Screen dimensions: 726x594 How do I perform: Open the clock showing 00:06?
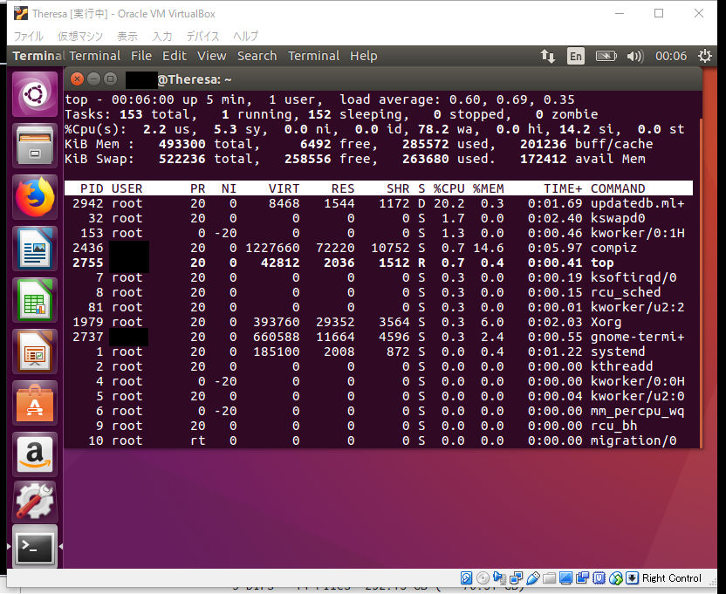click(670, 55)
